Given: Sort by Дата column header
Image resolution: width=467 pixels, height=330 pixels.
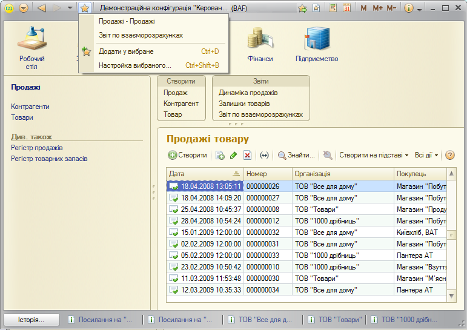Looking at the screenshot, I should point(205,174).
